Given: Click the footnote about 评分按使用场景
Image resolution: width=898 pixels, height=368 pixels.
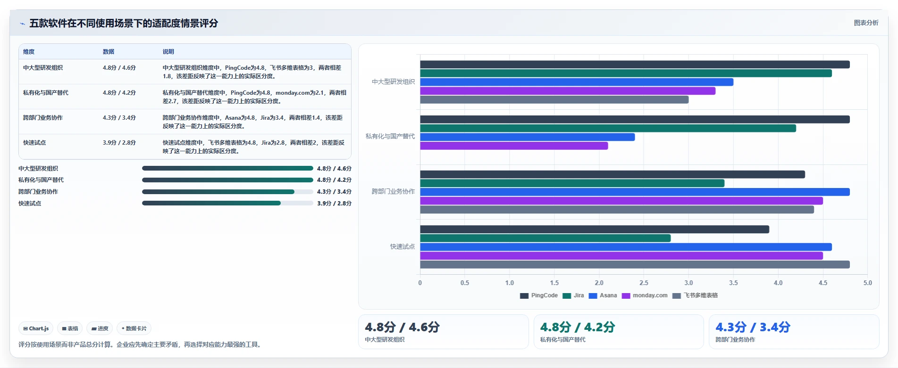Looking at the screenshot, I should (141, 345).
